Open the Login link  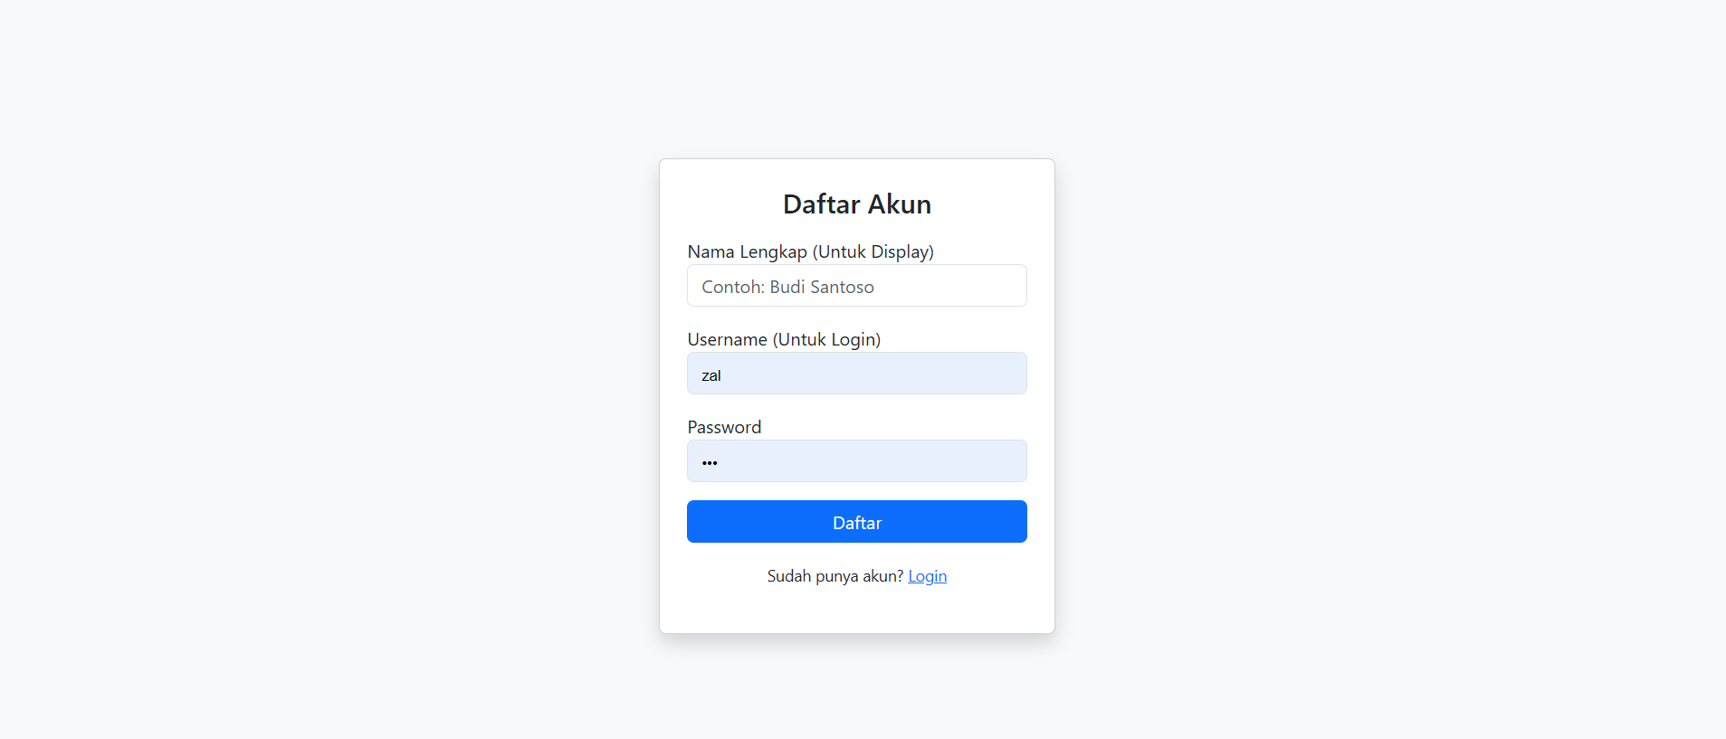(927, 576)
